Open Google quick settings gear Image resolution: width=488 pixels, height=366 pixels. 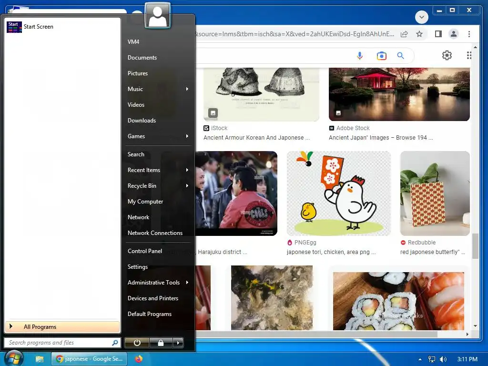pyautogui.click(x=447, y=55)
